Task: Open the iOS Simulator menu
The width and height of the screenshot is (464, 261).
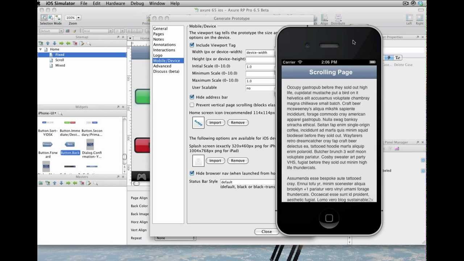Action: point(60,3)
